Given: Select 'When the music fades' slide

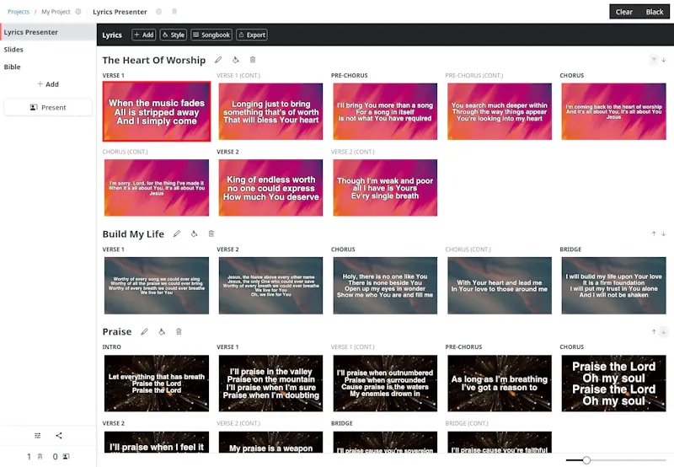Looking at the screenshot, I should [157, 111].
